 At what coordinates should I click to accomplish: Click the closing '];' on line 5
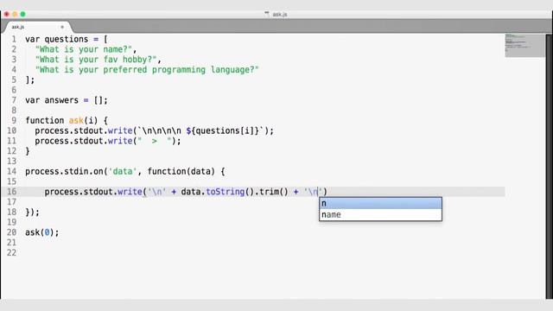(x=30, y=80)
